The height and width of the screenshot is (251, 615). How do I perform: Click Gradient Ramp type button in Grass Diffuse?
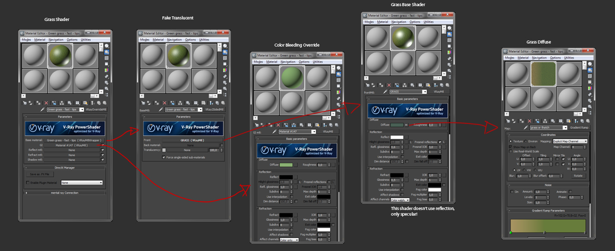tap(579, 127)
